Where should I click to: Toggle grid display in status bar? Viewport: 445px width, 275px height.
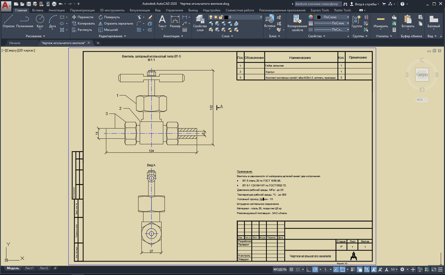coord(291,269)
